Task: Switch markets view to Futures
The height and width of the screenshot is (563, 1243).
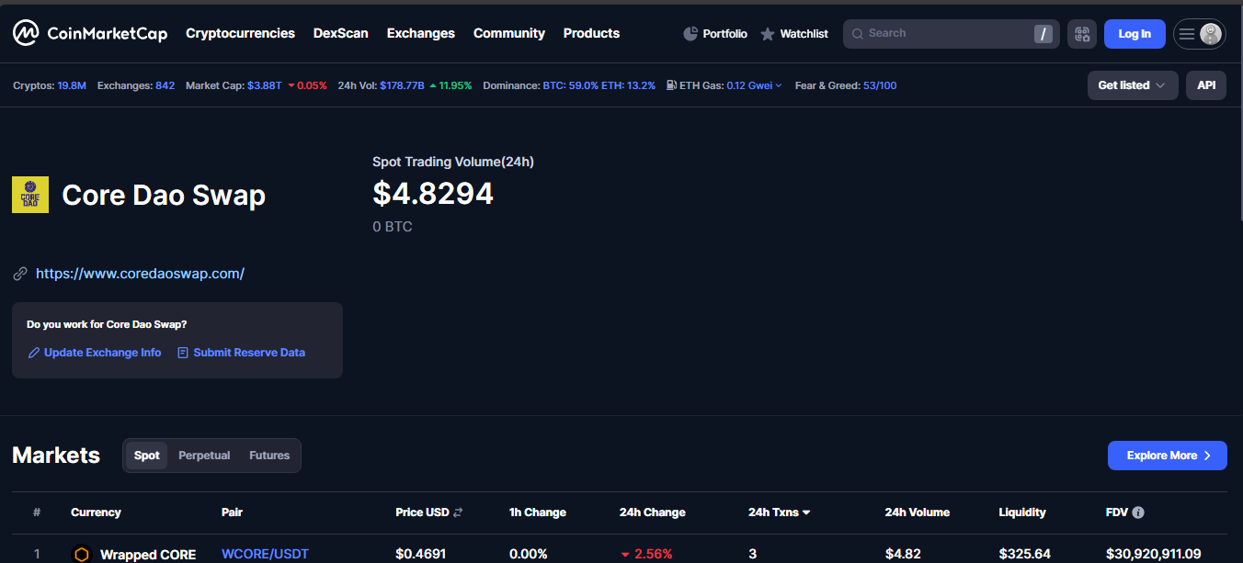Action: [269, 456]
